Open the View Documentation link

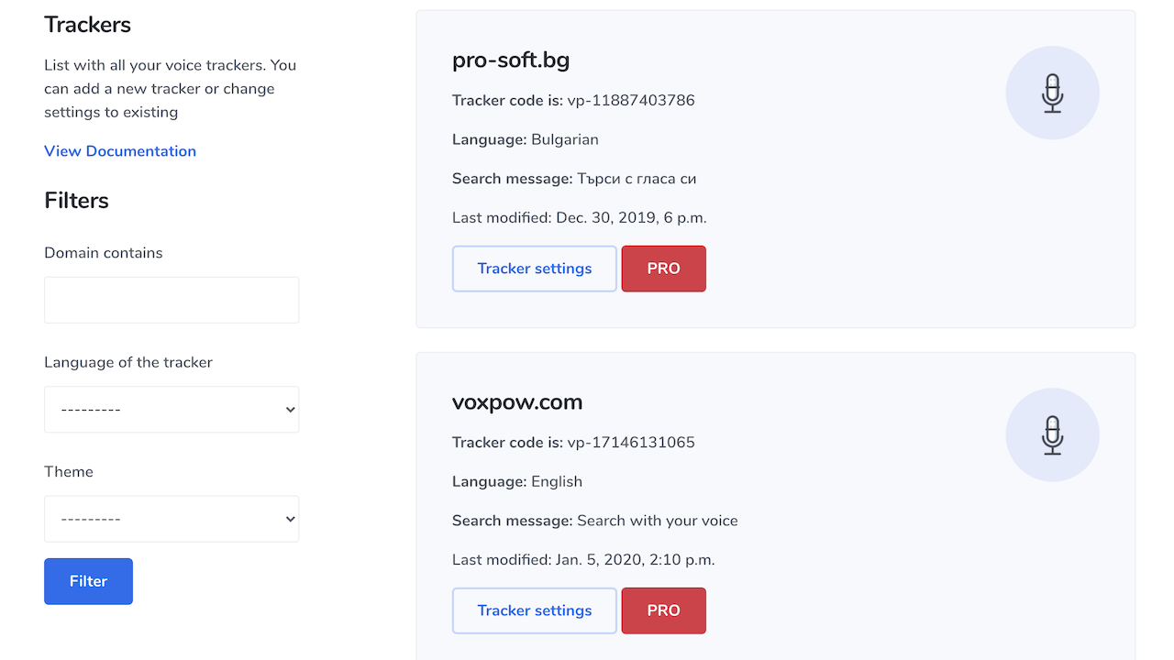[120, 151]
